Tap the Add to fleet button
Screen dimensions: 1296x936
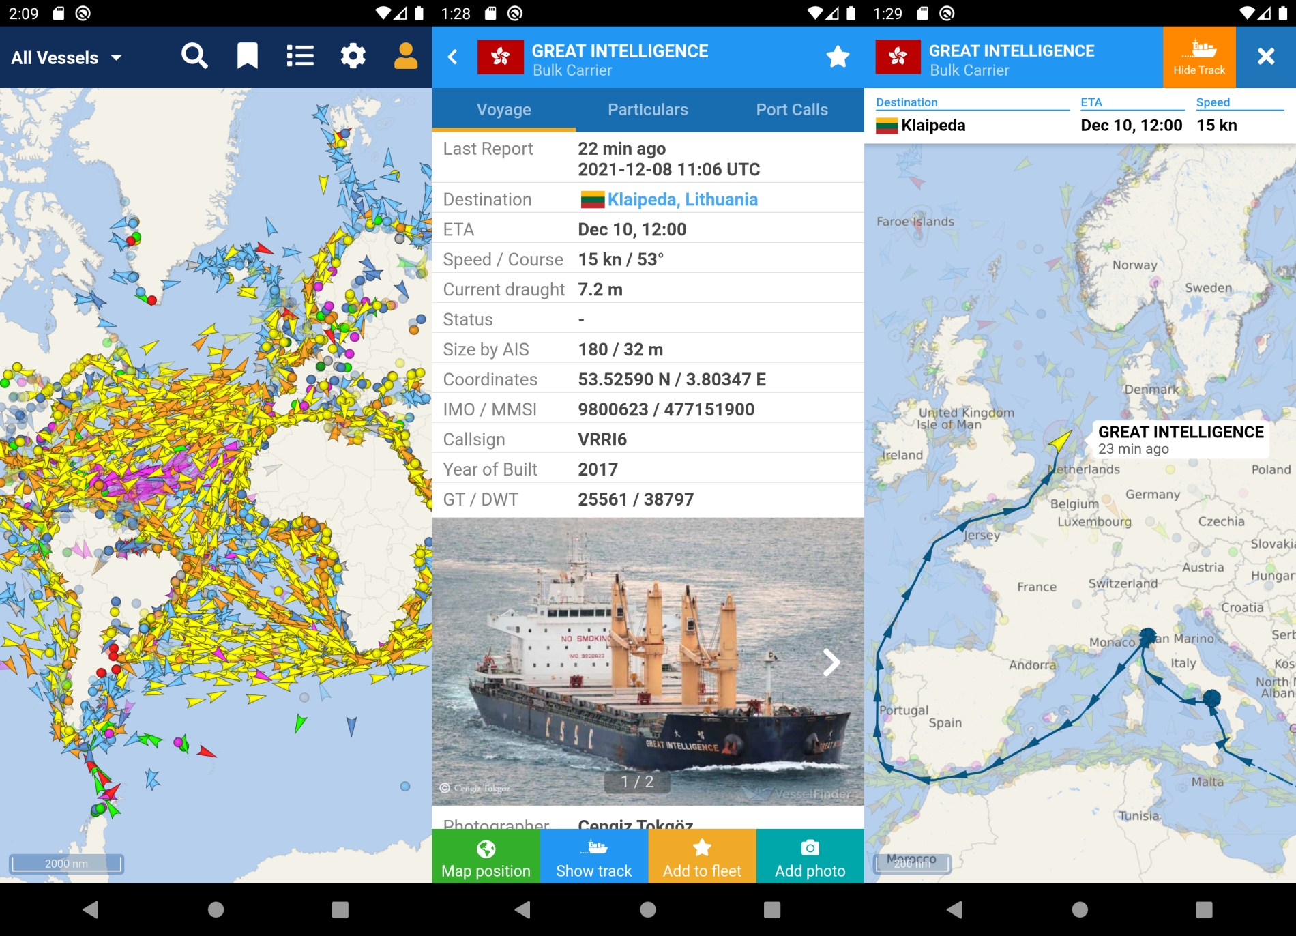[702, 857]
